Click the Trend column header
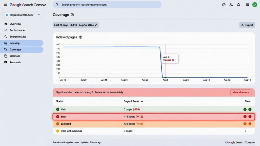Screen dimensions: 260x146 (248, 101)
